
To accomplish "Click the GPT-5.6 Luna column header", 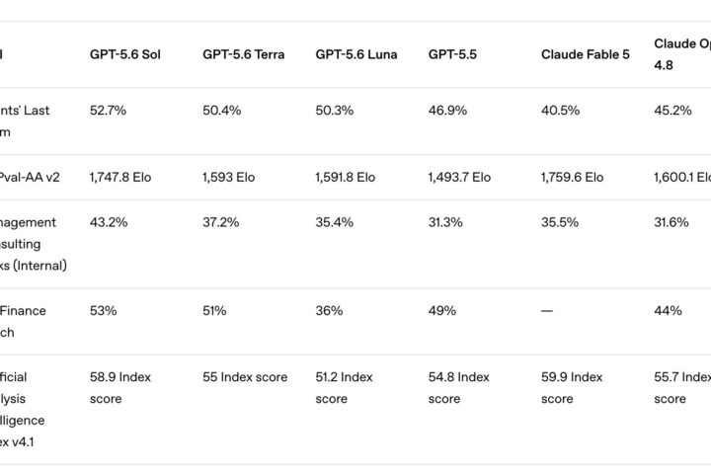I will (356, 54).
